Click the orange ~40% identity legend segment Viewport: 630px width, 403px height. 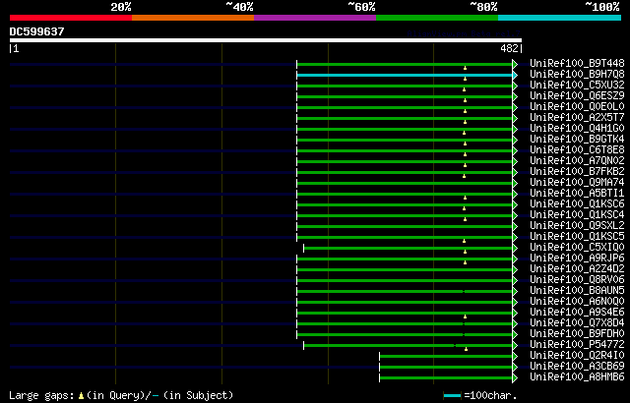coord(193,18)
